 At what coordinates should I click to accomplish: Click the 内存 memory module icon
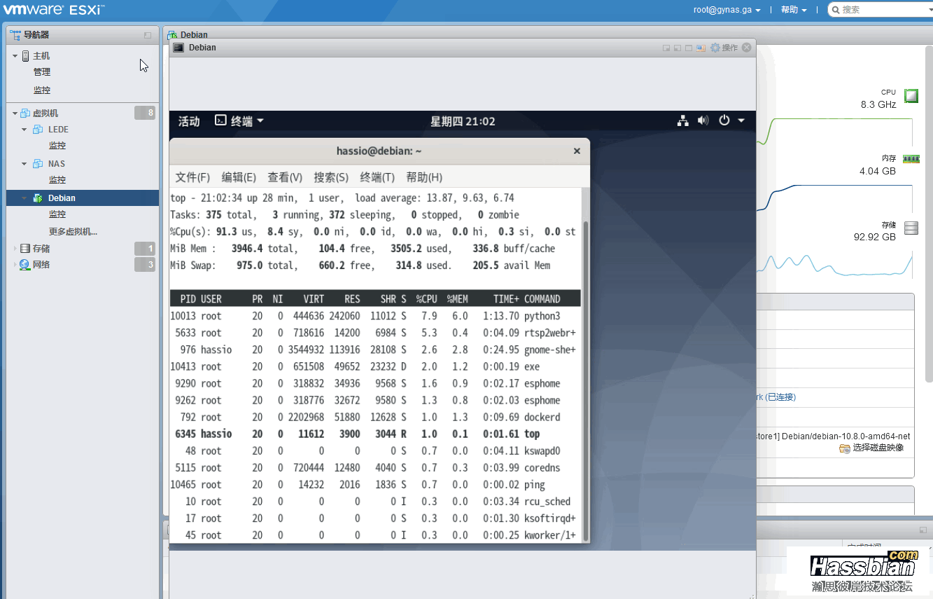911,159
